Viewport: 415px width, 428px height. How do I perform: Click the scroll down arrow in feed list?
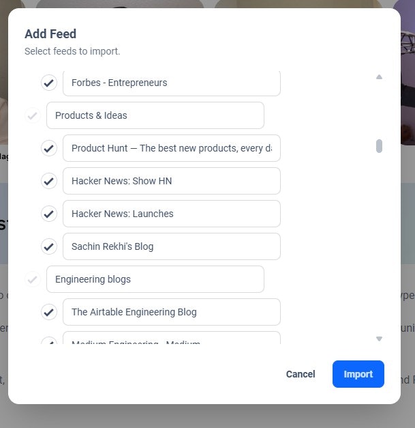point(379,339)
